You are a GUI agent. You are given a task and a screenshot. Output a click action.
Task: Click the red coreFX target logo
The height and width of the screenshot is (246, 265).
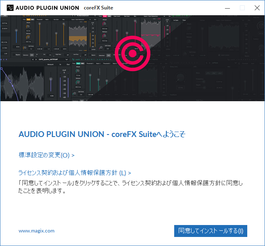(132, 53)
